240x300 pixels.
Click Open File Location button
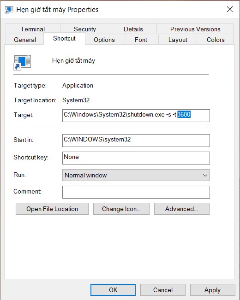(52, 209)
